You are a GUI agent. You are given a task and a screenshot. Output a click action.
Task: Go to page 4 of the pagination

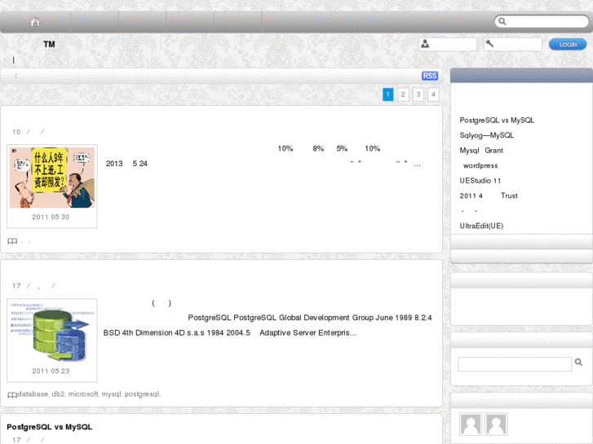click(433, 95)
